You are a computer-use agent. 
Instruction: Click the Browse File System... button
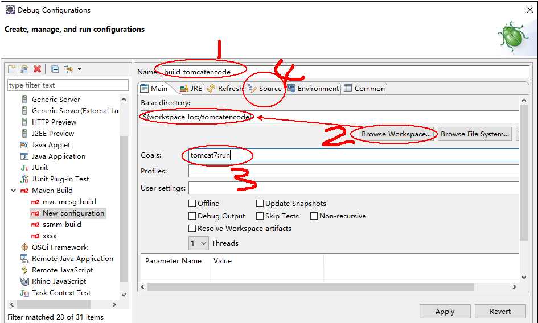tap(475, 134)
